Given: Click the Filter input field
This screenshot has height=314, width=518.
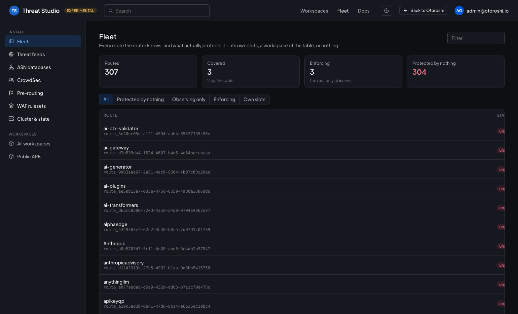Looking at the screenshot, I should coord(476,38).
